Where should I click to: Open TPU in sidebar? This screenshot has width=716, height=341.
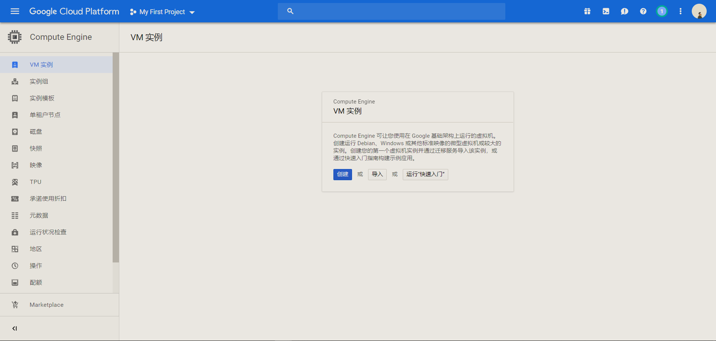(56, 182)
